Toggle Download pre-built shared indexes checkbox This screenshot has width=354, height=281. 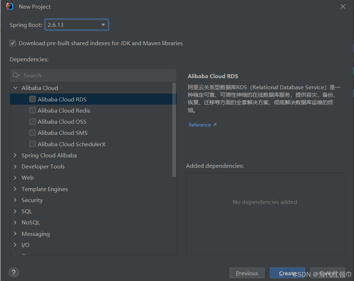(x=13, y=43)
